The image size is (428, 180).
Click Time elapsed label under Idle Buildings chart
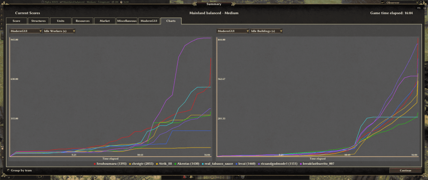318,158
